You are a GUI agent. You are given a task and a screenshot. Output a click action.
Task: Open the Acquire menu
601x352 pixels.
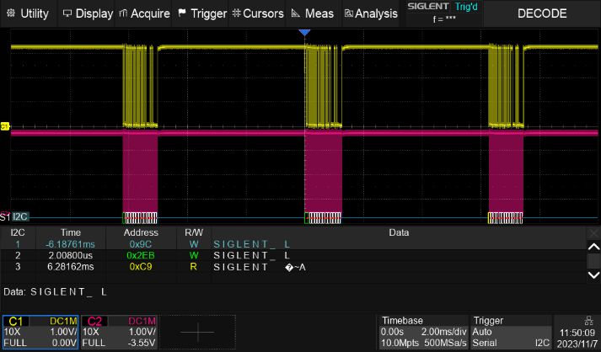(x=144, y=13)
